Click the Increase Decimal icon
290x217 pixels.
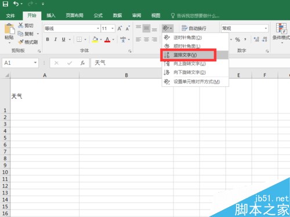(x=256, y=39)
